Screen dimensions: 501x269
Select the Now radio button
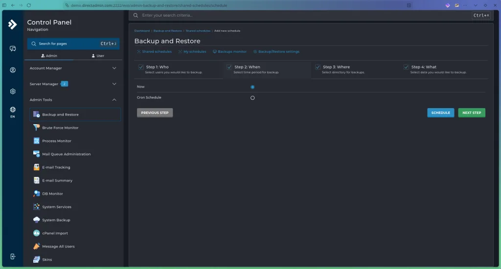pyautogui.click(x=252, y=87)
